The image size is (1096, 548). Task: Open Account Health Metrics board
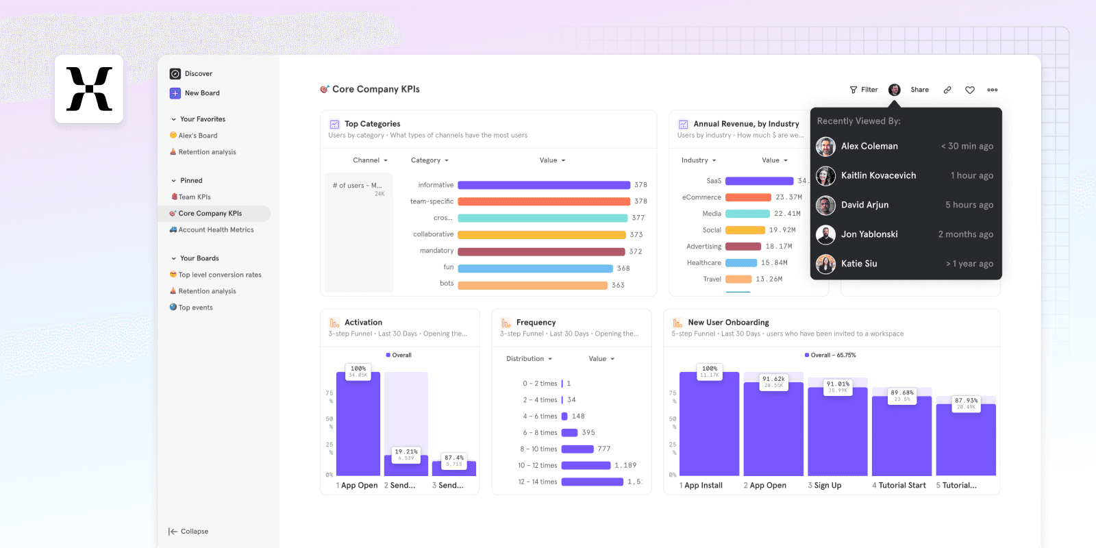click(x=212, y=230)
